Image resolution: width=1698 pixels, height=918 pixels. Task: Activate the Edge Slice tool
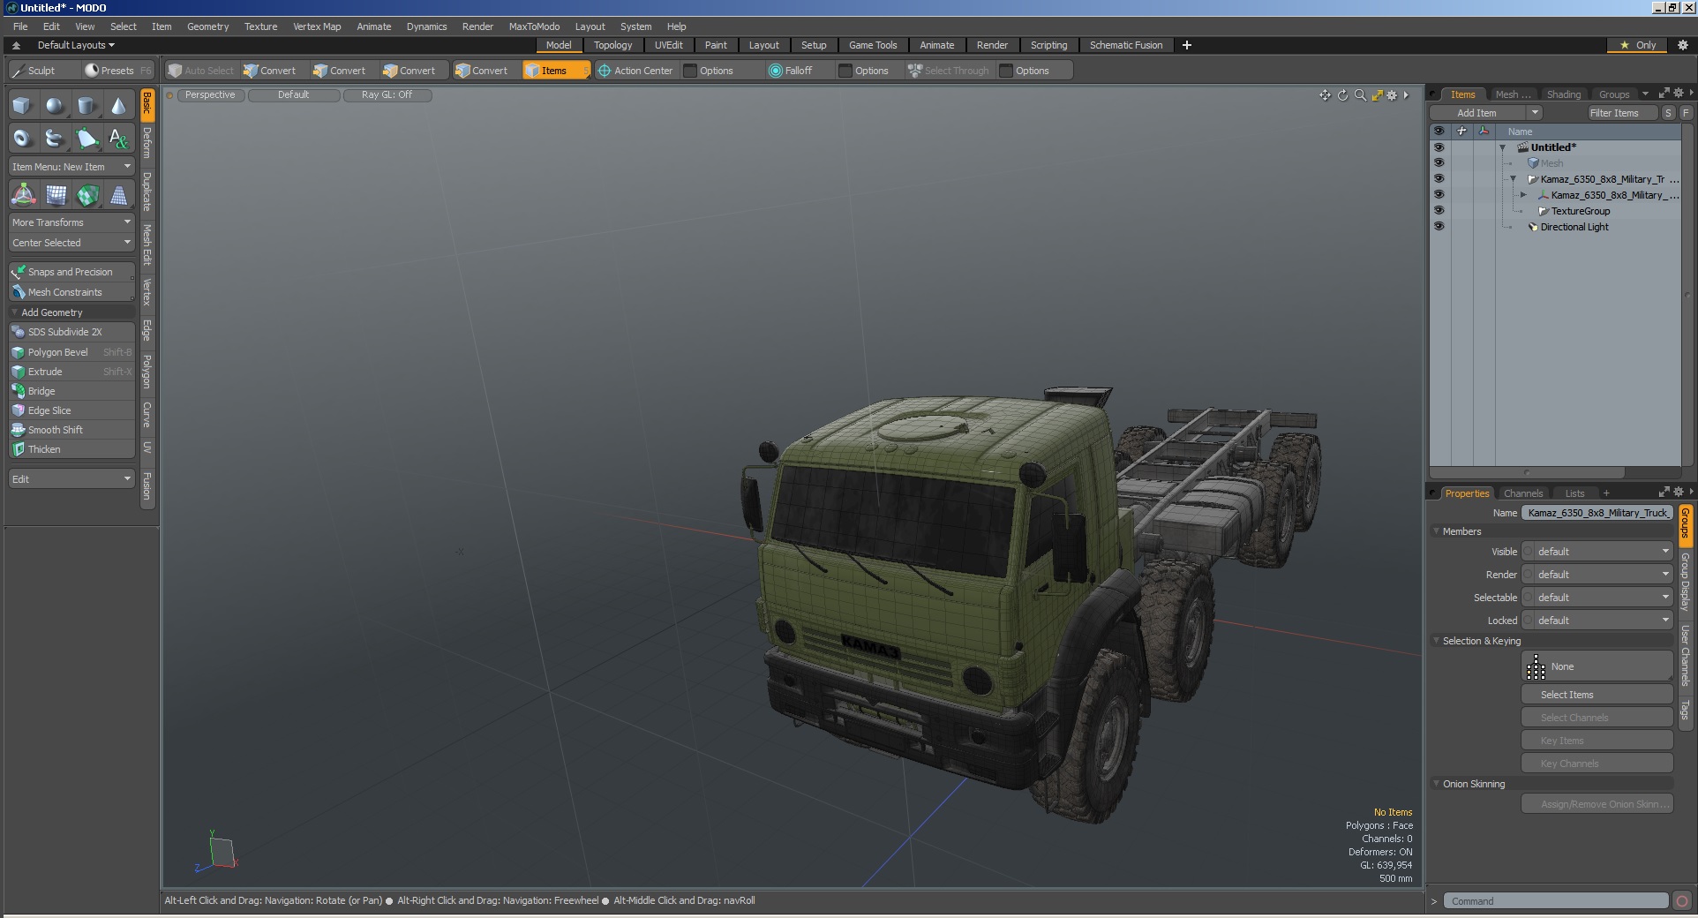(71, 410)
